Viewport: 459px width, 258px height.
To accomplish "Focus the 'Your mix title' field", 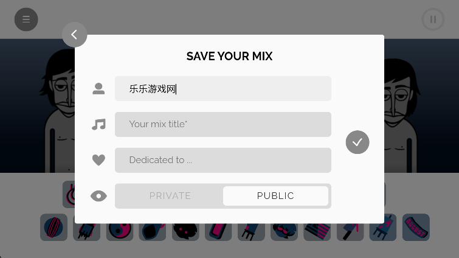I will [x=223, y=124].
